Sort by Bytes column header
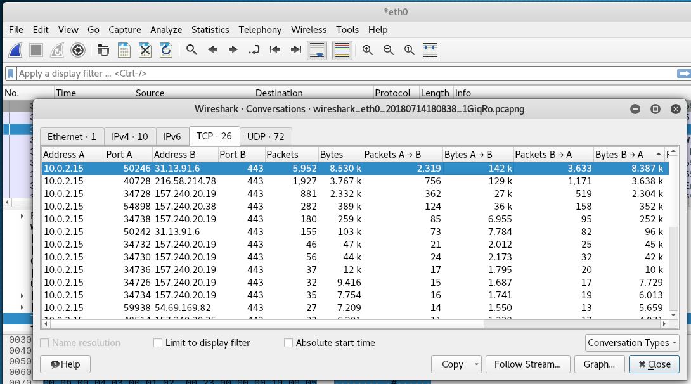 click(339, 154)
